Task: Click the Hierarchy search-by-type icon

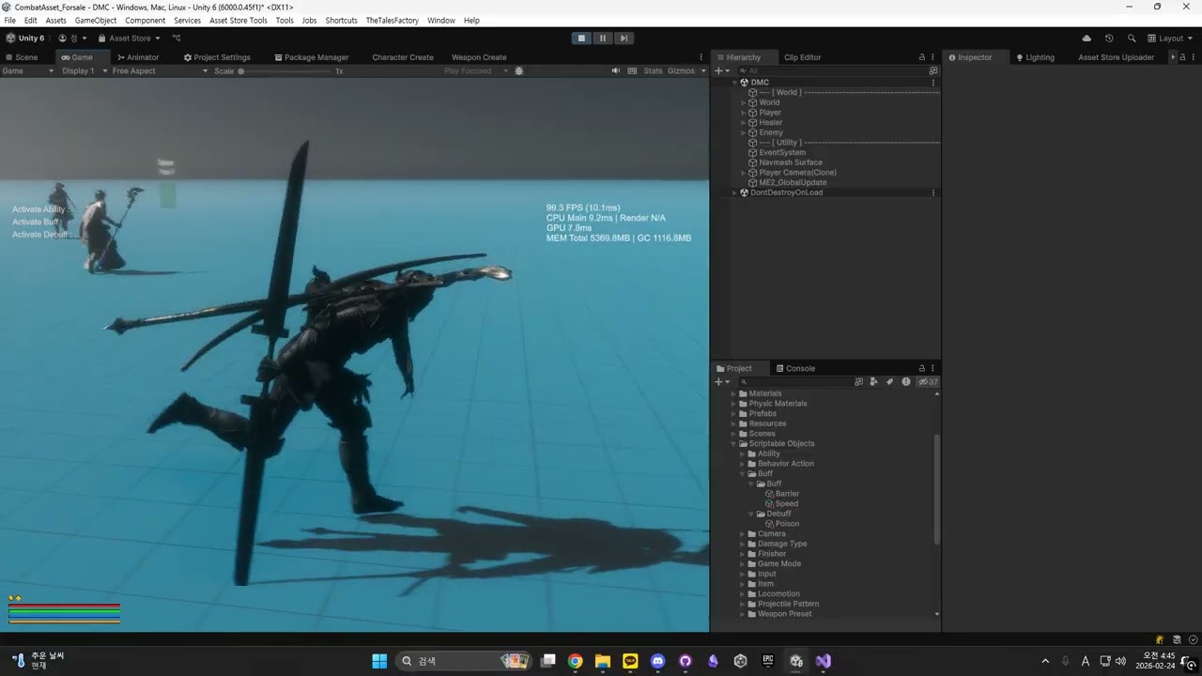Action: pyautogui.click(x=933, y=71)
